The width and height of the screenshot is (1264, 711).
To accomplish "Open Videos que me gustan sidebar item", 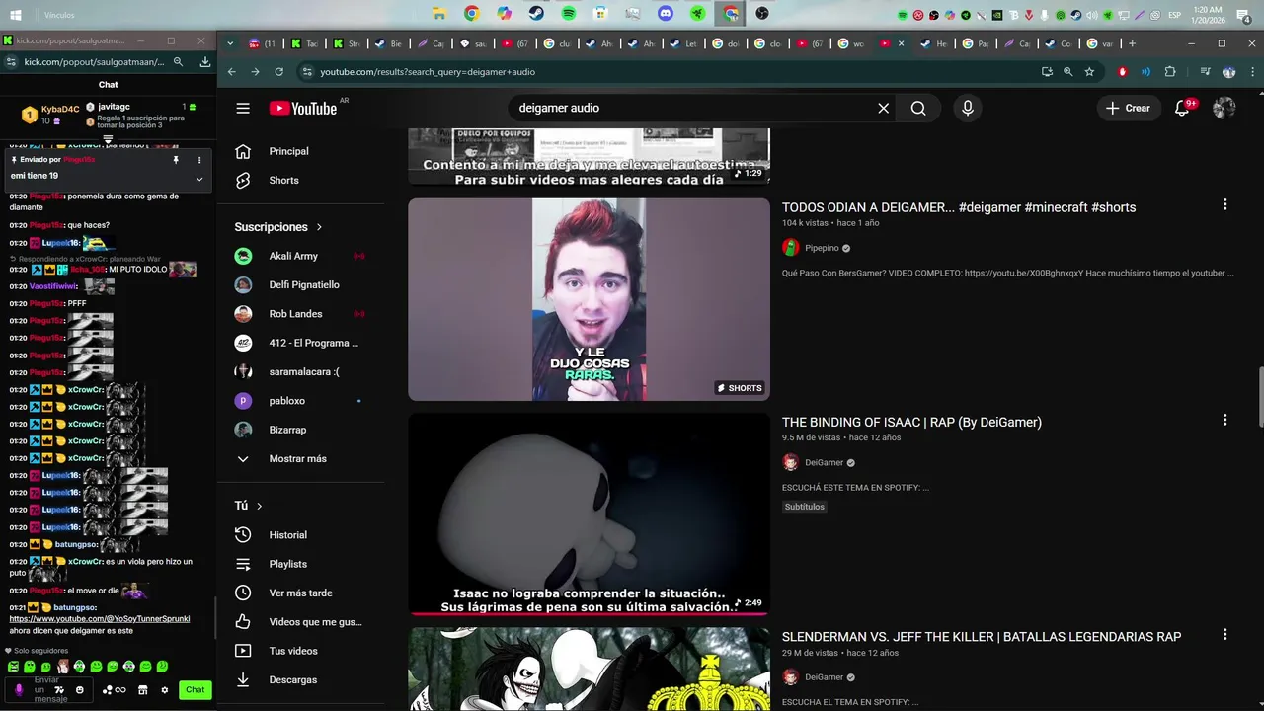I will click(x=315, y=622).
